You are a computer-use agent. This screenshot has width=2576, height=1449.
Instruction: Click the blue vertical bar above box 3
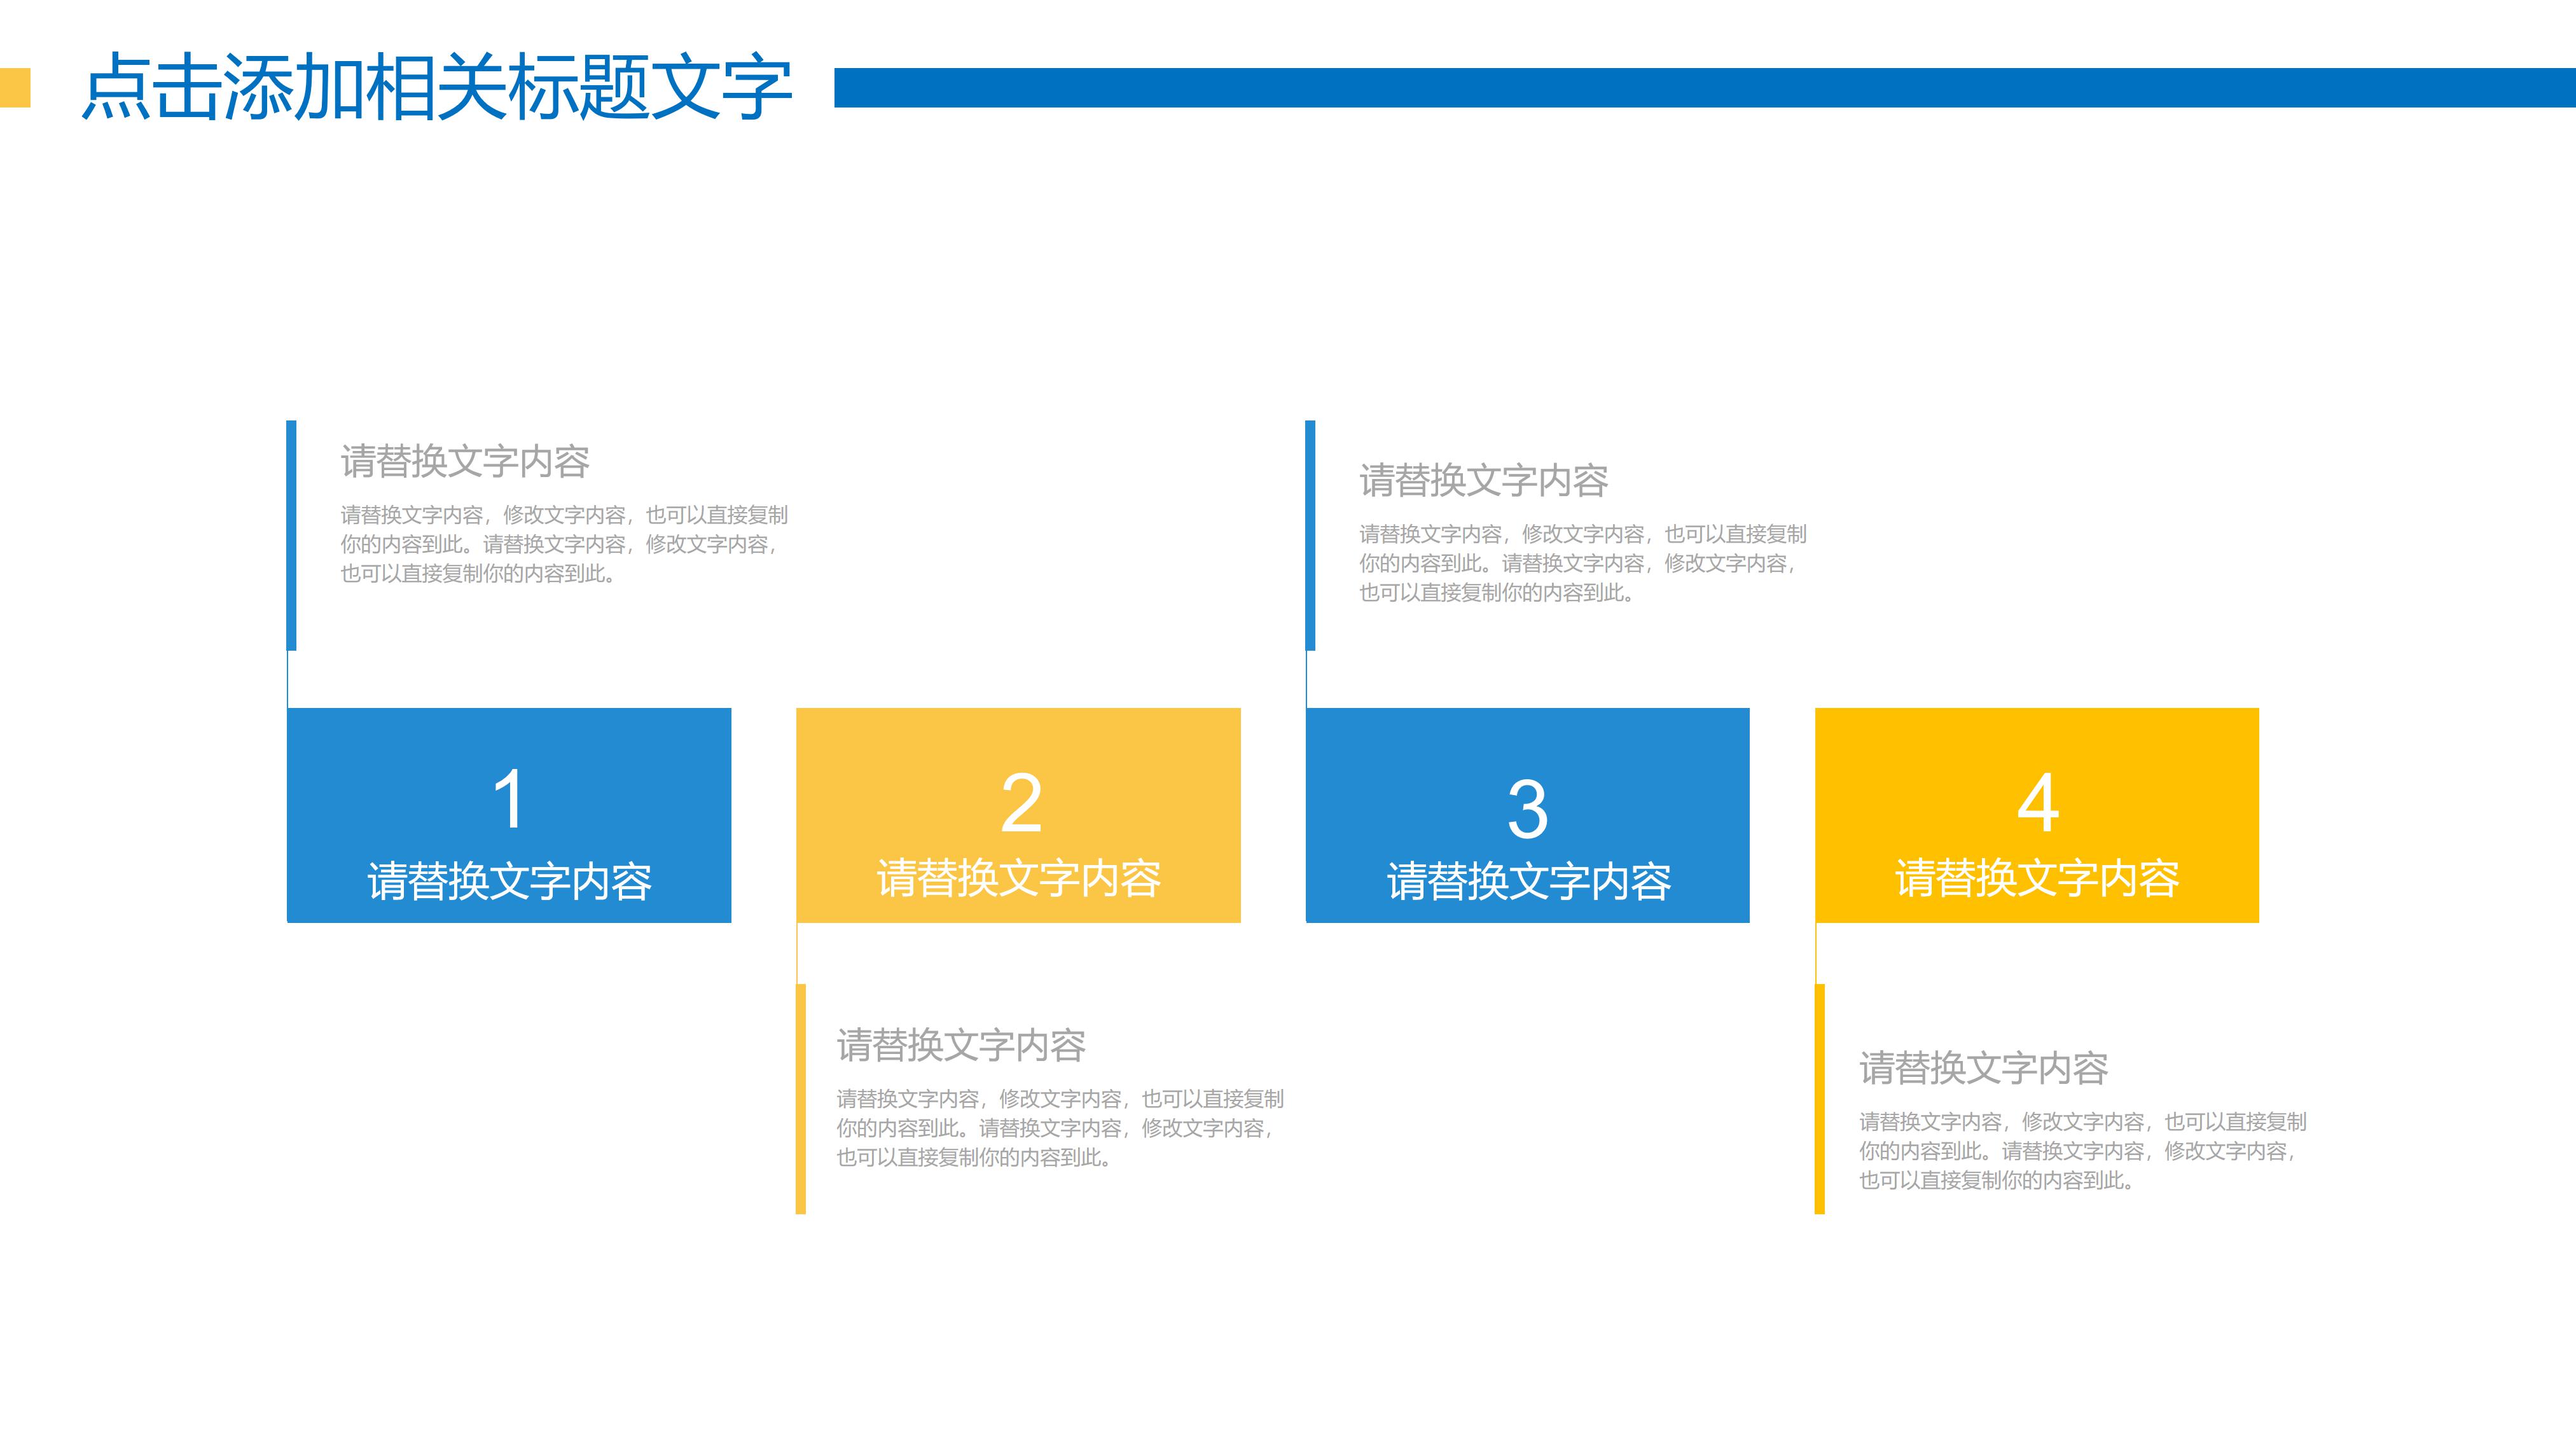tap(1310, 535)
